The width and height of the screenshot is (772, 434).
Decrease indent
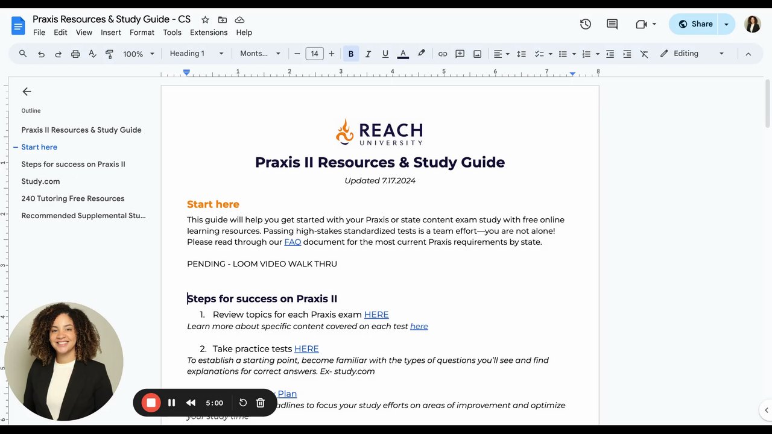point(610,54)
